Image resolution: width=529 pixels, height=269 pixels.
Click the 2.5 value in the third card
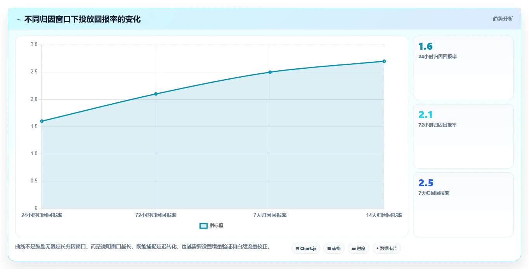point(426,183)
